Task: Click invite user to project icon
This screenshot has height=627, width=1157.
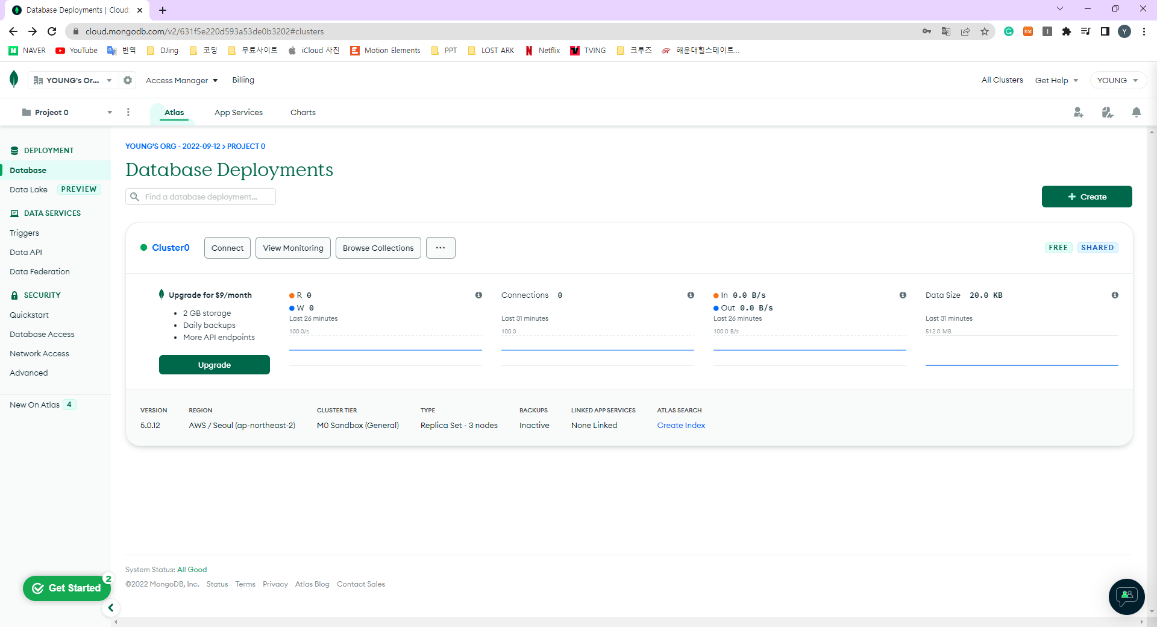Action: [1078, 112]
